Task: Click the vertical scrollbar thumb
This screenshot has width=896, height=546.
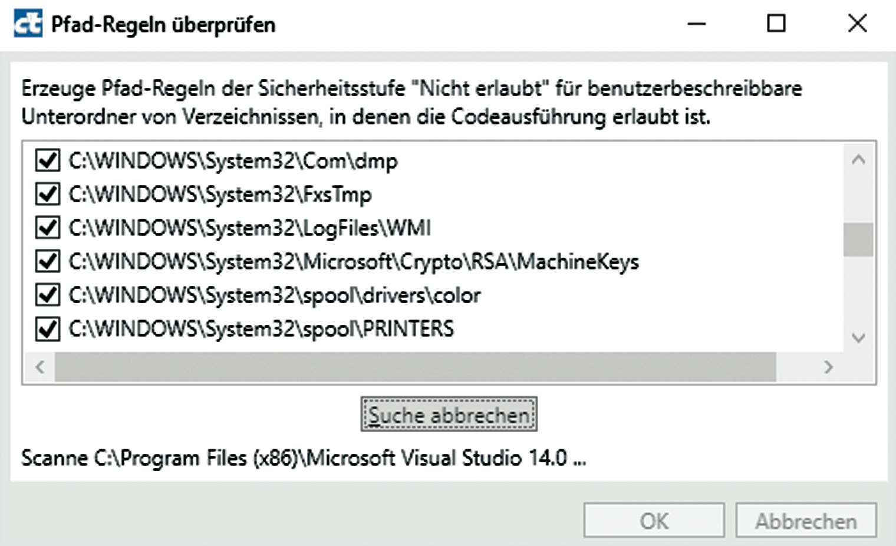Action: pos(858,239)
